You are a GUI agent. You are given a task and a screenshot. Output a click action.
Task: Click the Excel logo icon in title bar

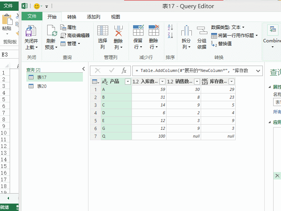(x=25, y=6)
